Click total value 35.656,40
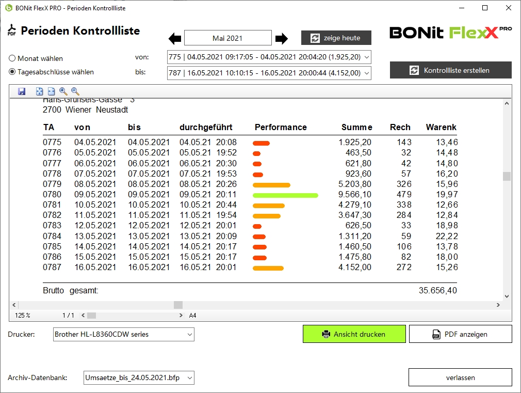This screenshot has width=521, height=393. [438, 291]
